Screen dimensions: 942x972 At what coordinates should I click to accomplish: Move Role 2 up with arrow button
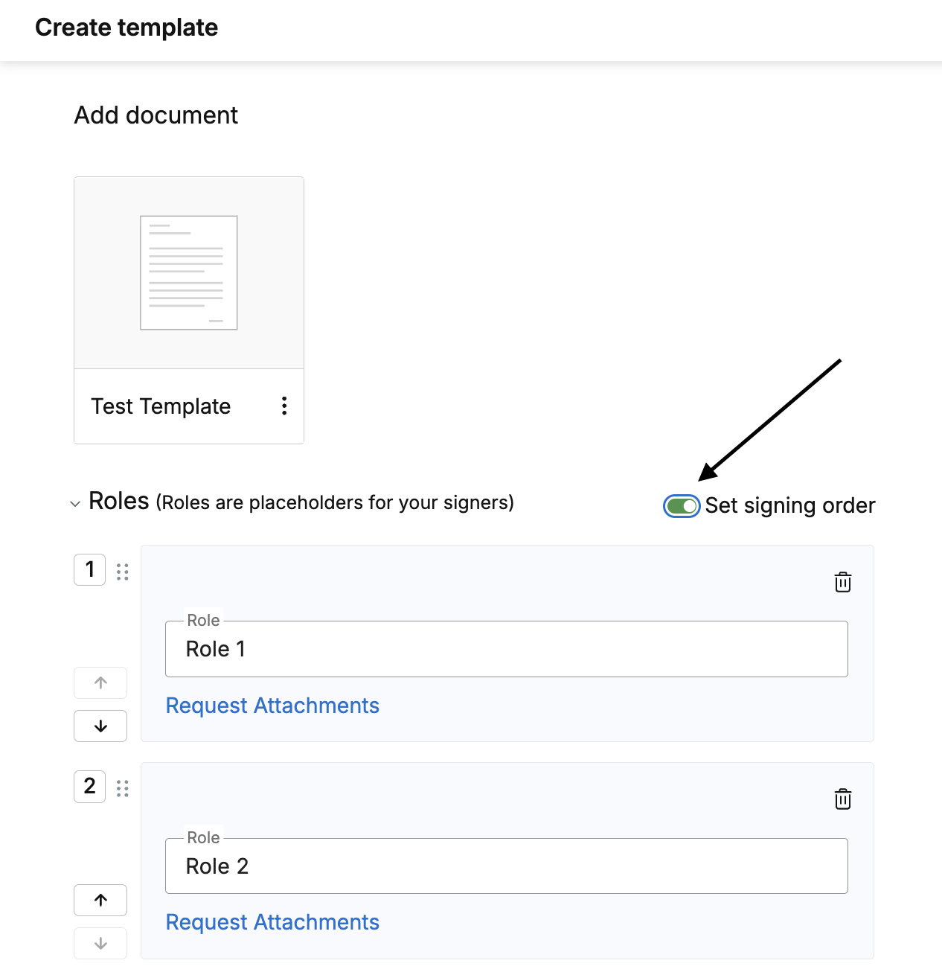(100, 900)
